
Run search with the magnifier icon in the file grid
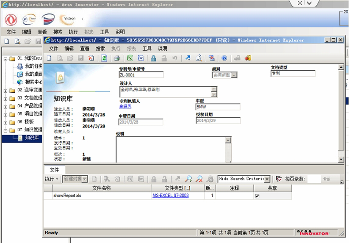pyautogui.click(x=188, y=179)
